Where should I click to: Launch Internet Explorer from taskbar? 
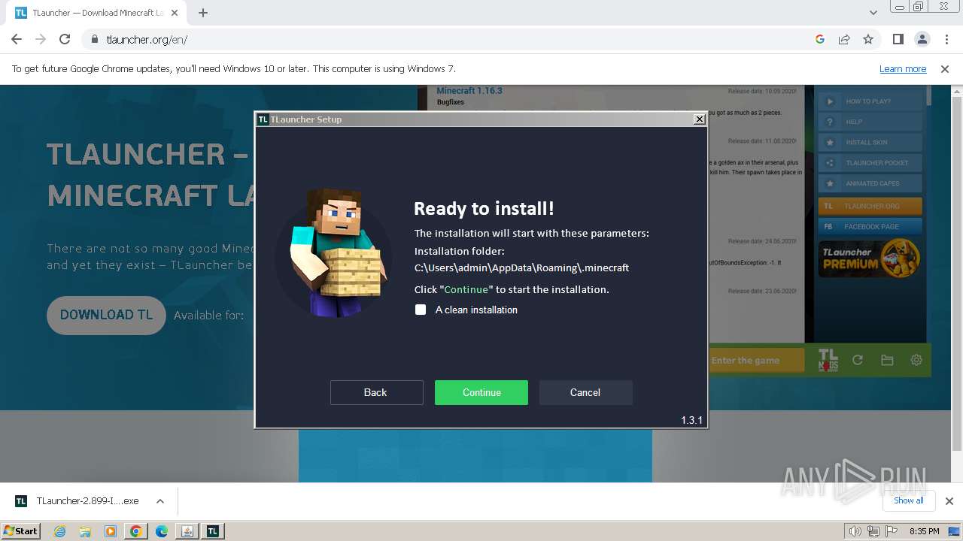coord(59,531)
